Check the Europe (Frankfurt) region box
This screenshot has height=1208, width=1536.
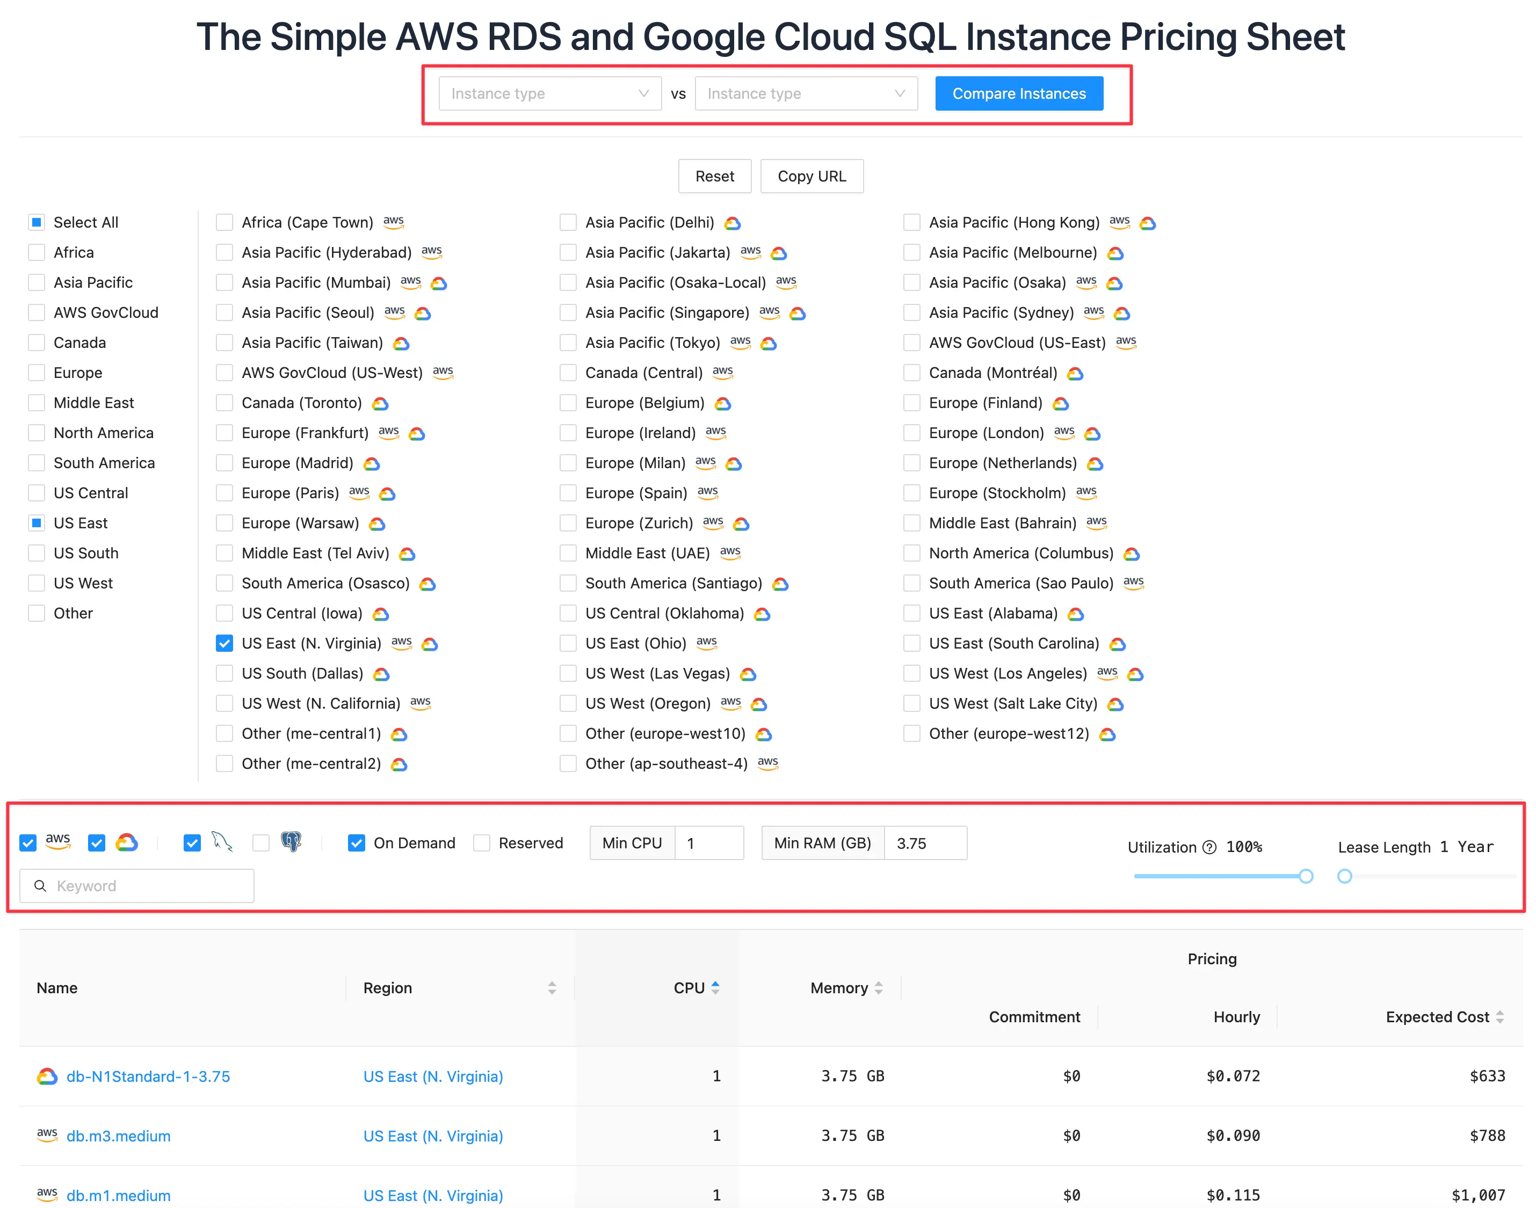[x=224, y=433]
